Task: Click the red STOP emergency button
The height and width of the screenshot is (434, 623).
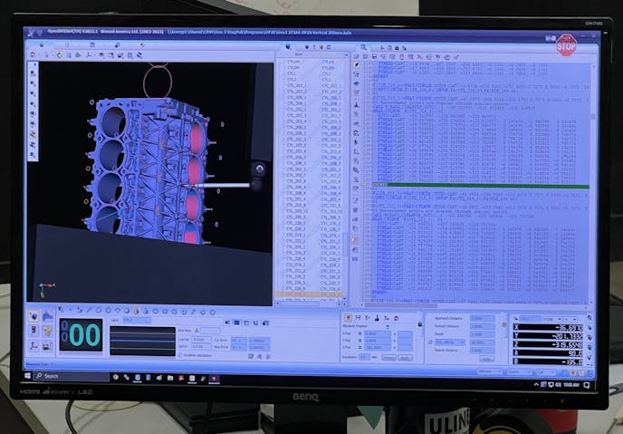Action: (x=566, y=44)
